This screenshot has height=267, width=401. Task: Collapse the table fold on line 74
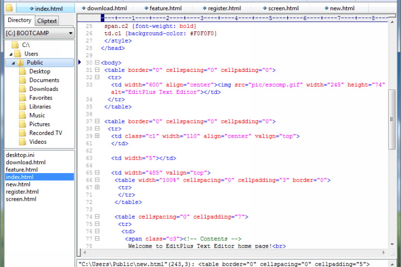[97, 216]
